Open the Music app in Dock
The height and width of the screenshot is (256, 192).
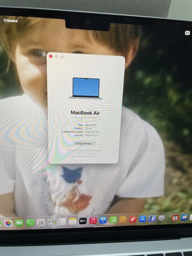tap(93, 221)
